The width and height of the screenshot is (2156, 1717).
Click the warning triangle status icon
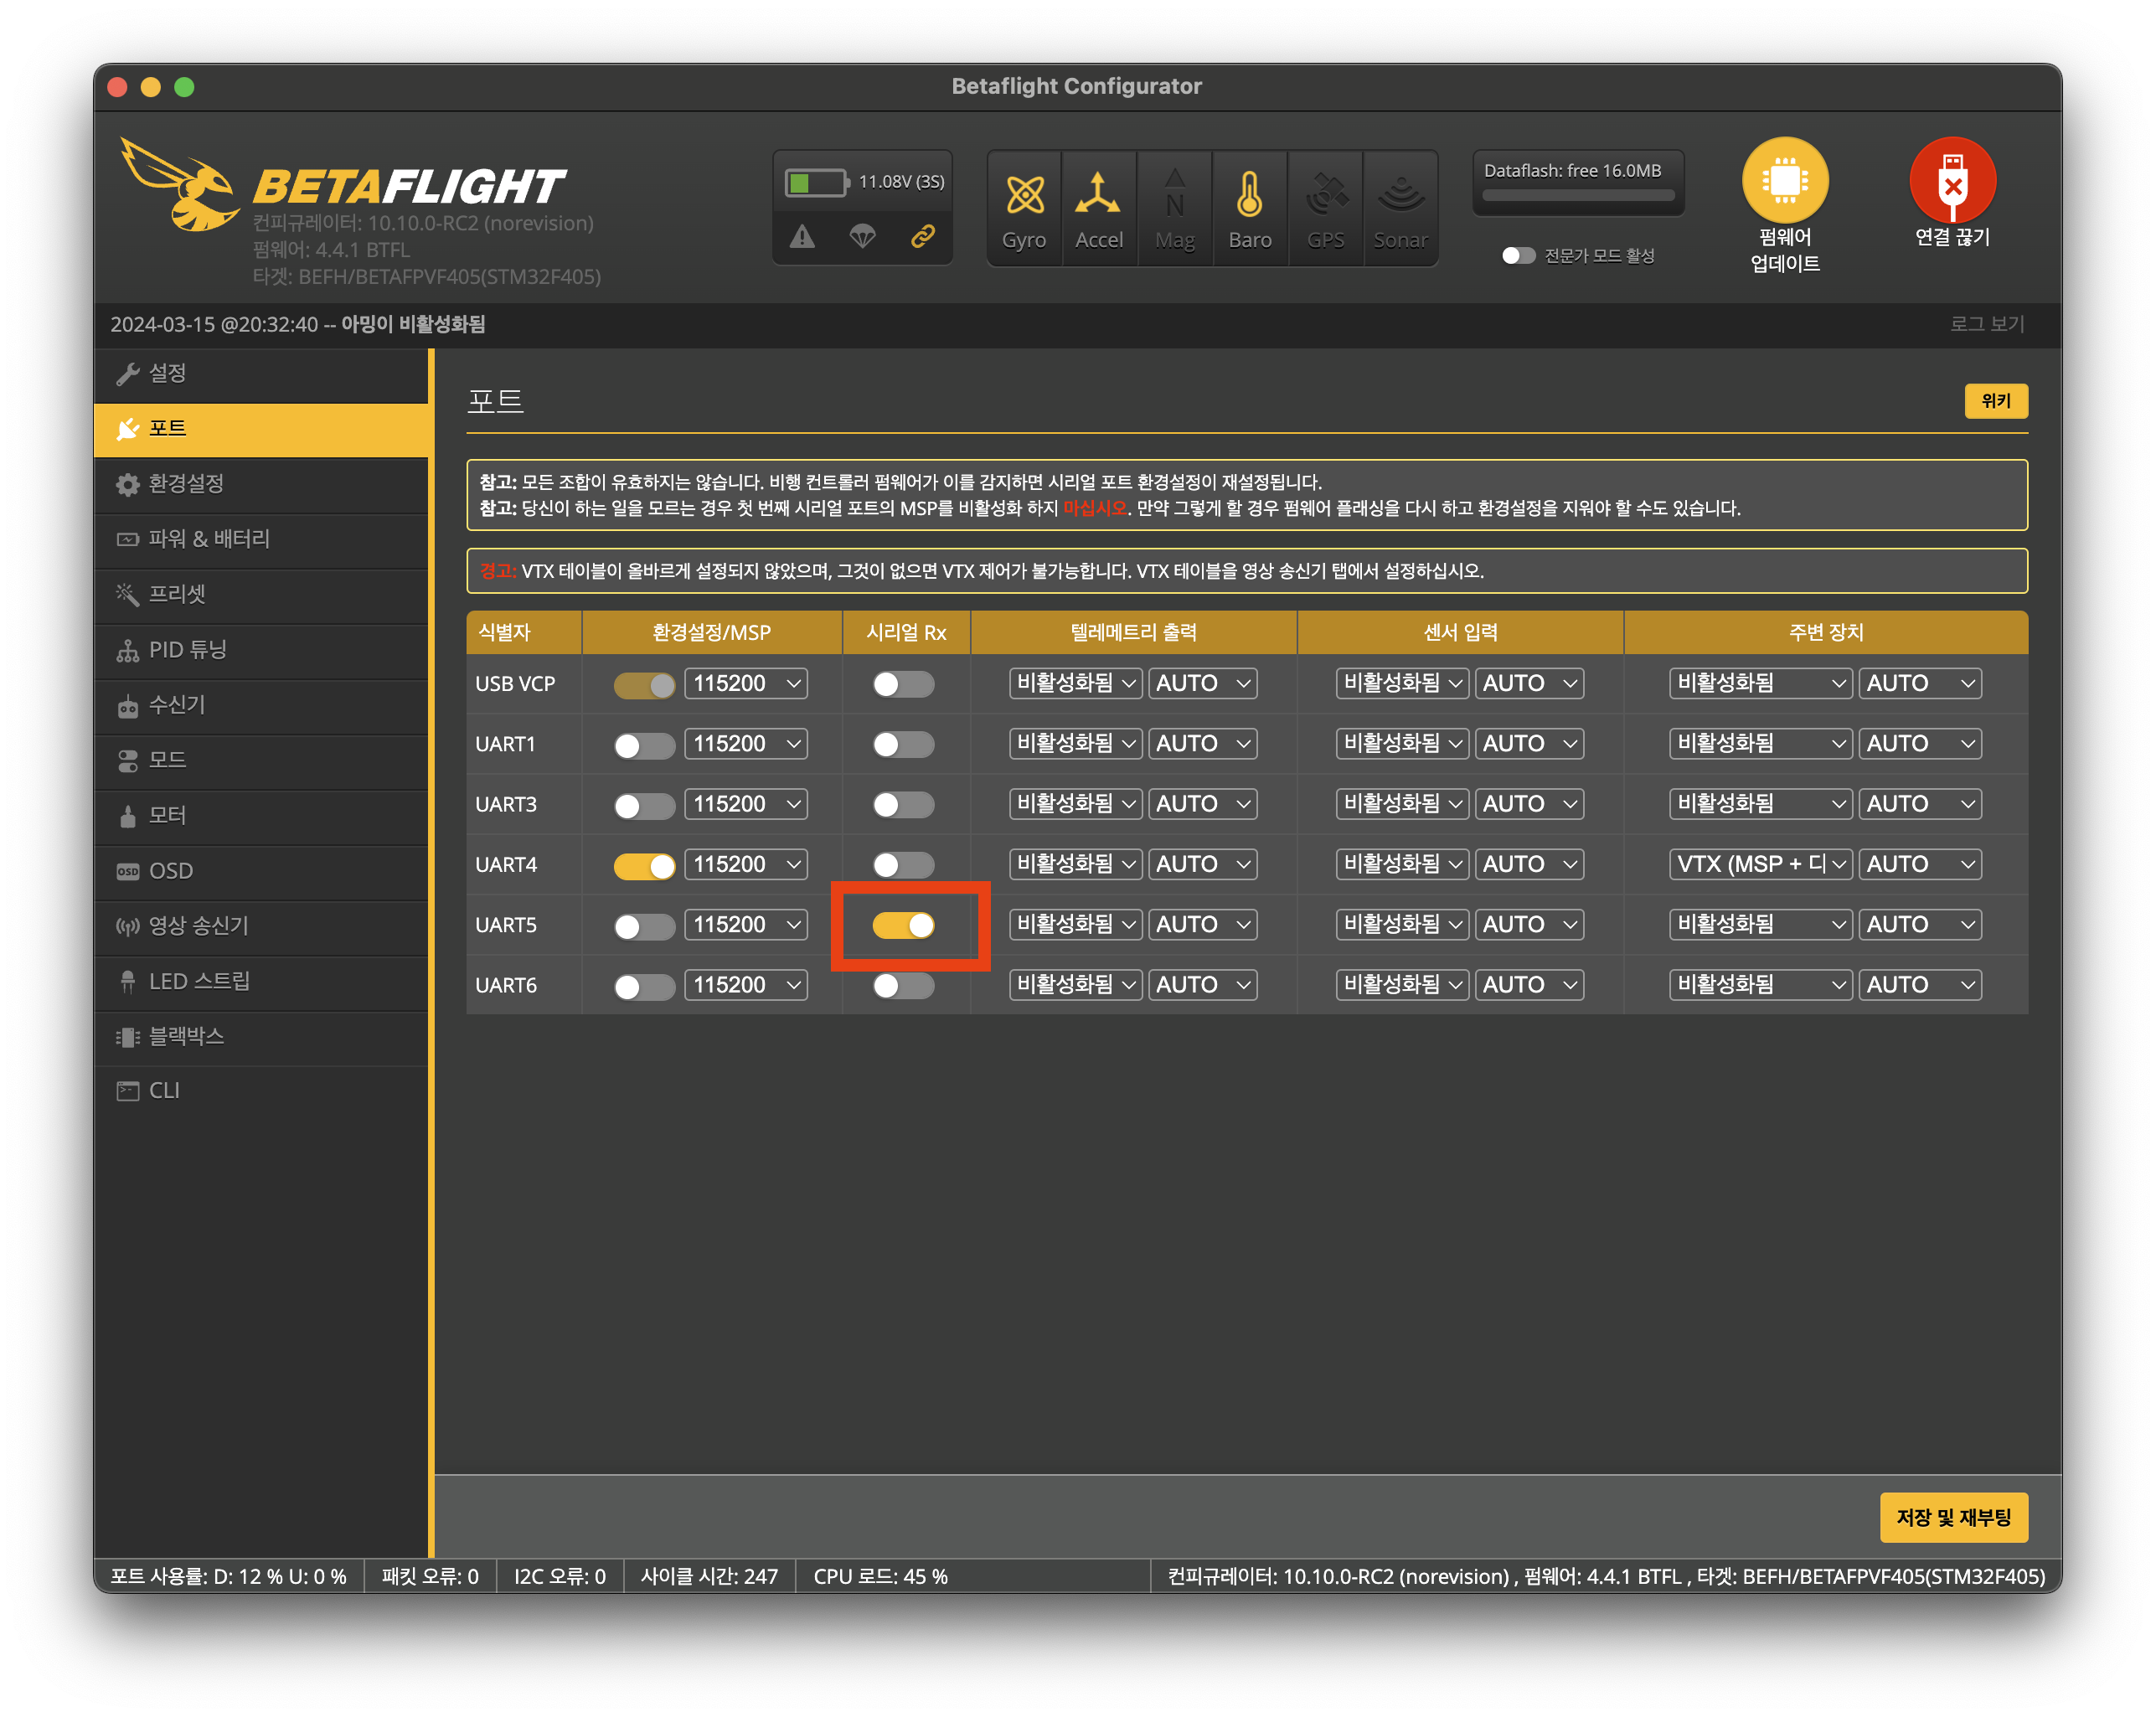[802, 236]
